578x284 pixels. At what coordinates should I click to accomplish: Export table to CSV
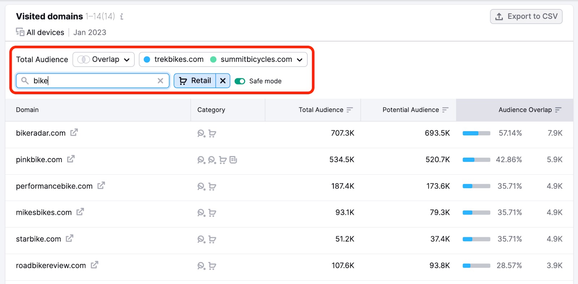[x=526, y=17]
